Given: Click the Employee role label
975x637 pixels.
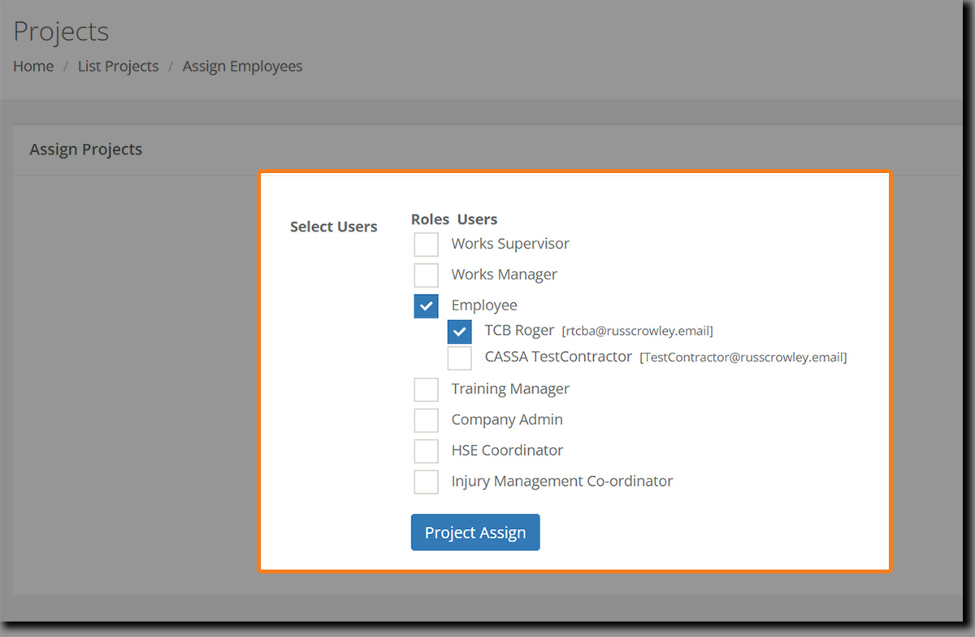Looking at the screenshot, I should (484, 305).
